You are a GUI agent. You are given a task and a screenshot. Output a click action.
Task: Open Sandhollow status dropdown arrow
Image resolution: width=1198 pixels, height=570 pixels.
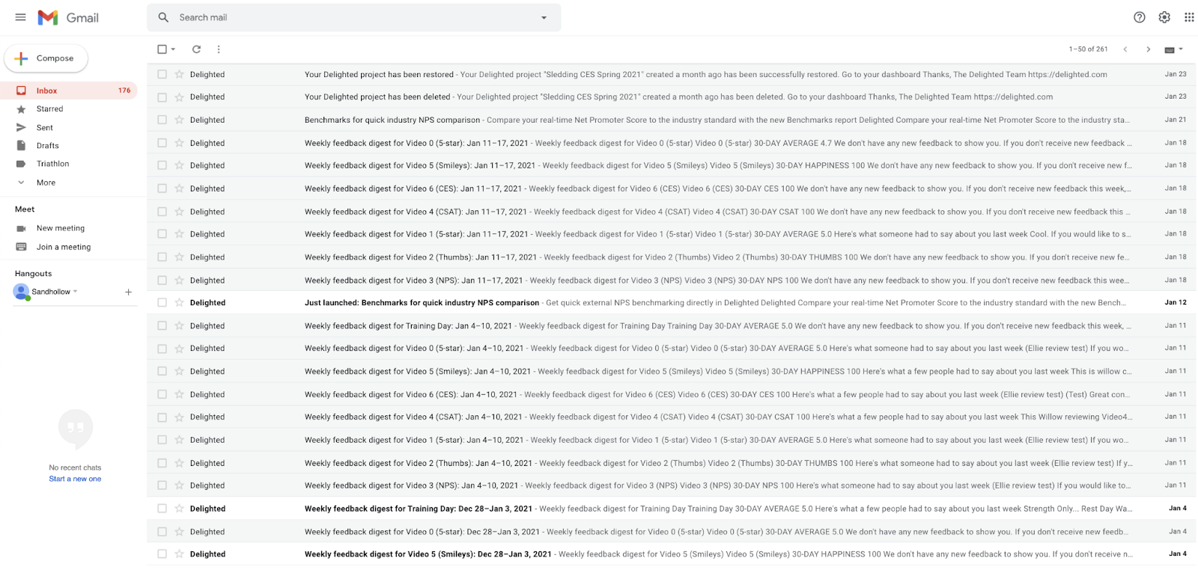pos(76,292)
